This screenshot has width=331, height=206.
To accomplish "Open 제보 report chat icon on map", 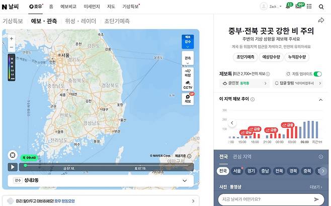I will (x=188, y=99).
